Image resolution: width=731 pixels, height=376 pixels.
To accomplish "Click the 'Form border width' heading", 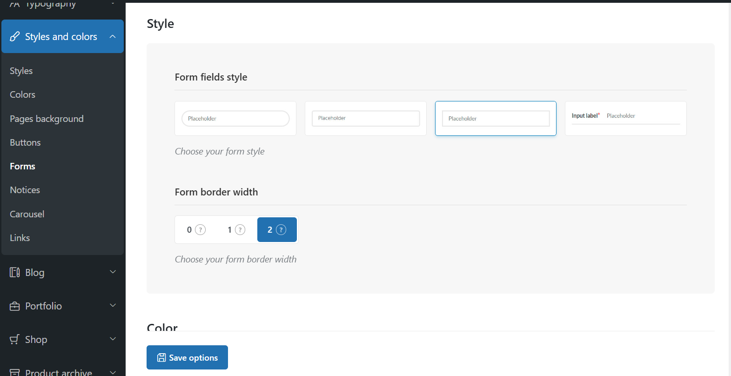I will pos(216,192).
